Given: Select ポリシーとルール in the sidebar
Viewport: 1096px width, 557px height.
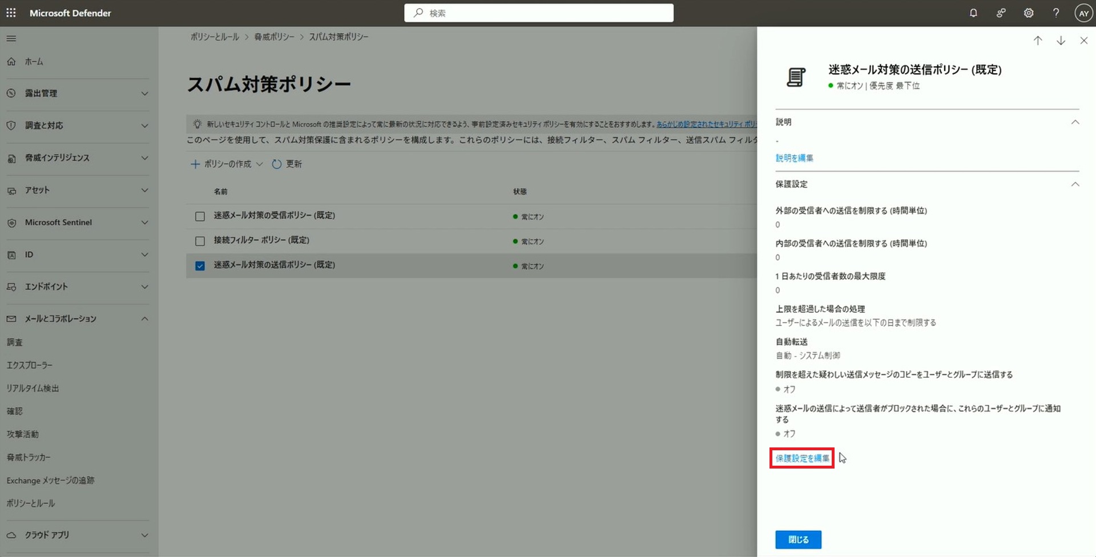Looking at the screenshot, I should tap(31, 503).
